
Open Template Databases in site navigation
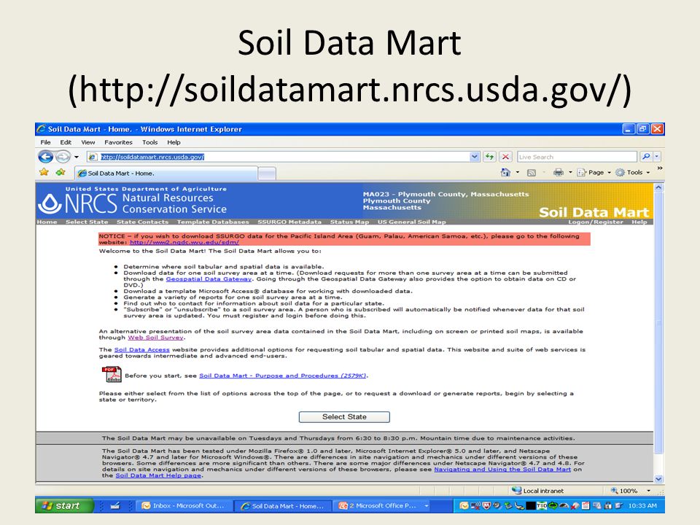212,222
